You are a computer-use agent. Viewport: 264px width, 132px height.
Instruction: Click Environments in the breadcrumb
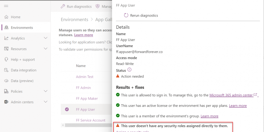click(74, 19)
